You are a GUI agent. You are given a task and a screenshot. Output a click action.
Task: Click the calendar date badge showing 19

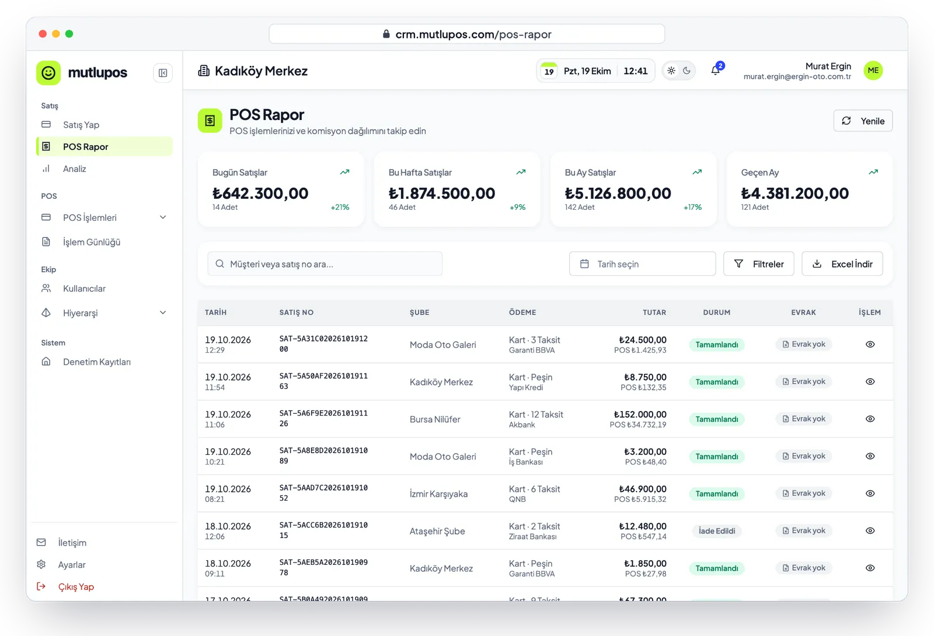(549, 71)
